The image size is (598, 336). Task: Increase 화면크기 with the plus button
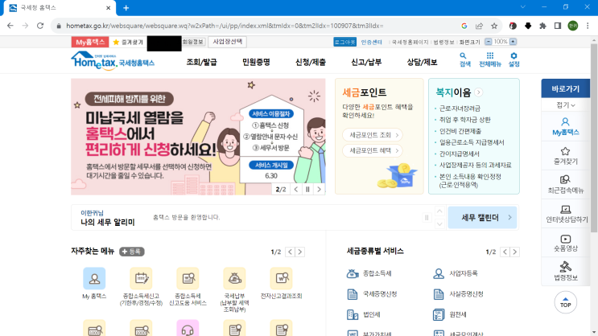[513, 42]
